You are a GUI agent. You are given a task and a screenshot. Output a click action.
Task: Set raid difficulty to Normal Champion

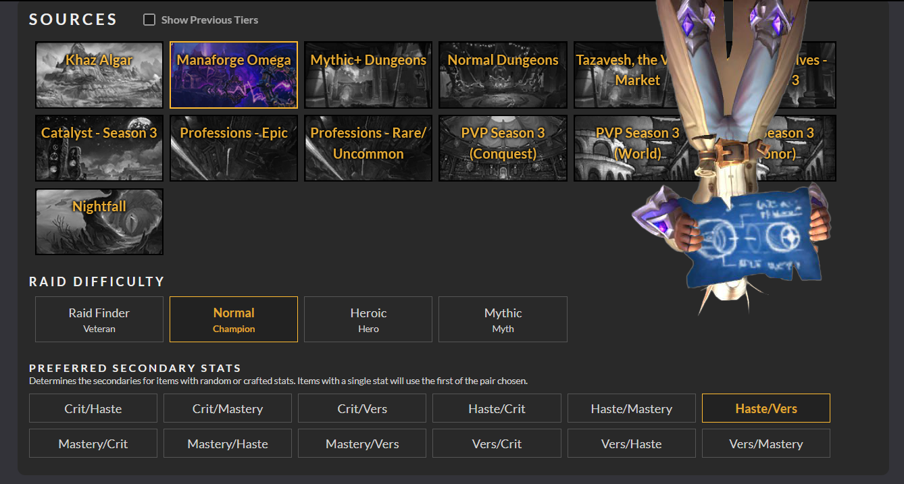234,319
